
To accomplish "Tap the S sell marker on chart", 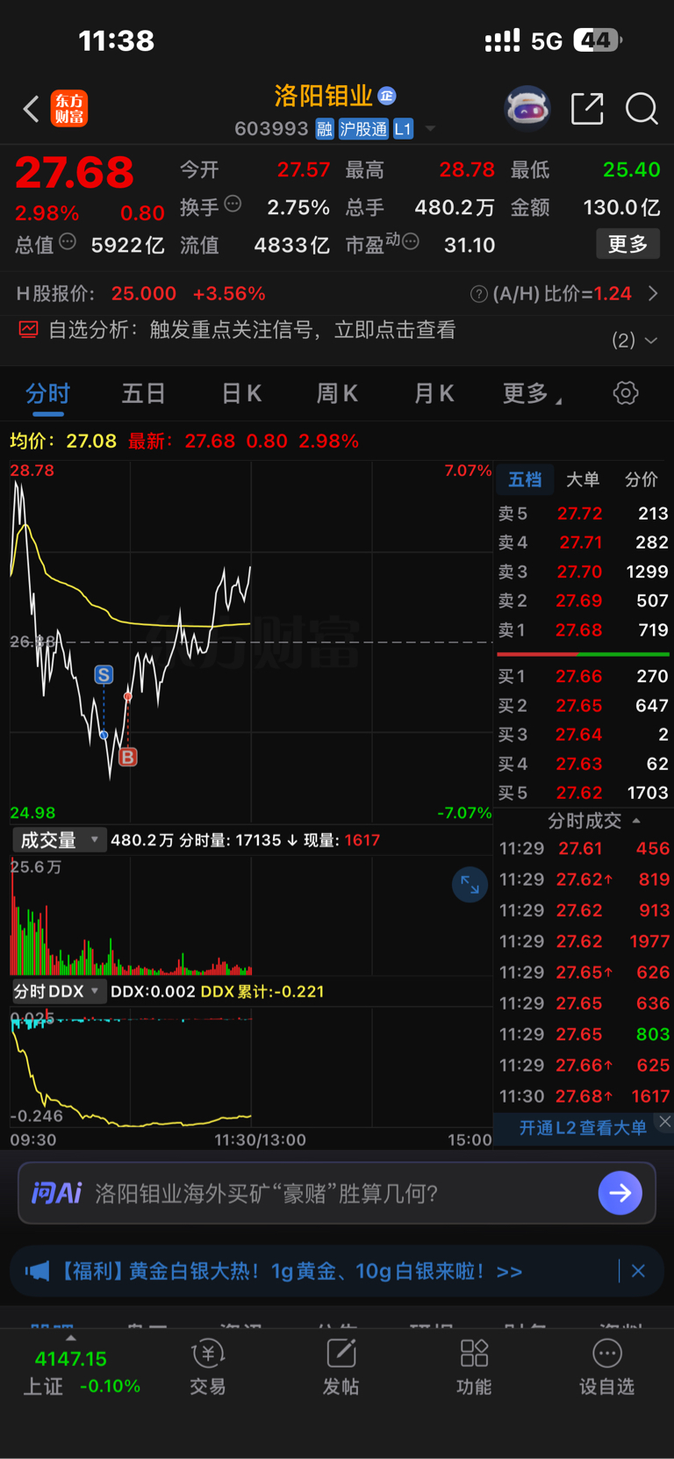I will click(104, 674).
